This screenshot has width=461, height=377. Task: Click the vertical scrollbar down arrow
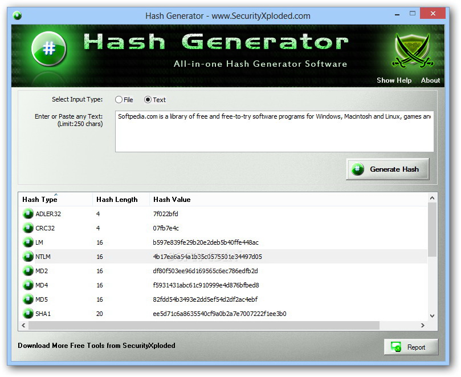click(432, 316)
